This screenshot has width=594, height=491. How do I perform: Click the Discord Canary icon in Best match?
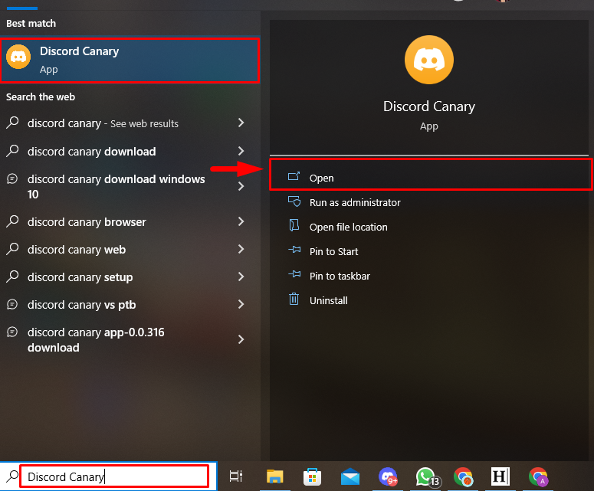tap(18, 57)
